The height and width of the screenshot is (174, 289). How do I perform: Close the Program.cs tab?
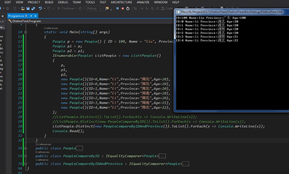(35, 16)
